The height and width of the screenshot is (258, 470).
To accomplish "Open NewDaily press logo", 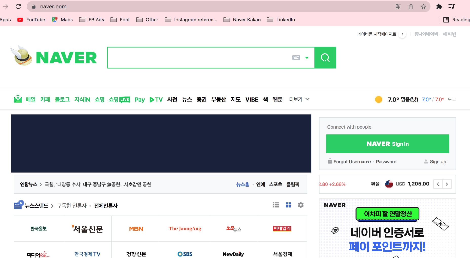I will click(x=233, y=254).
